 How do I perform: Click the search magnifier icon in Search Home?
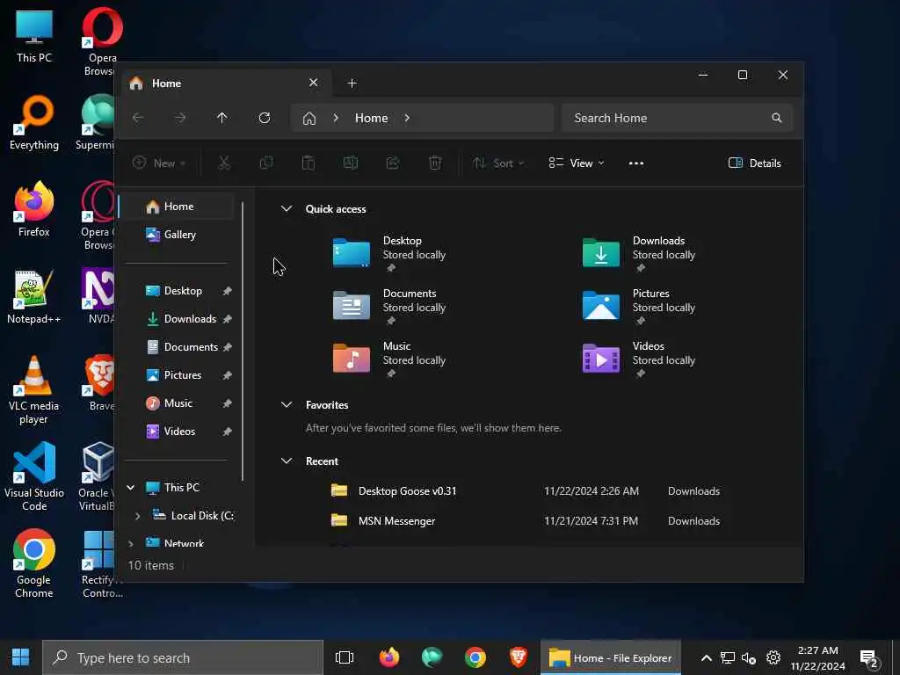click(x=777, y=118)
